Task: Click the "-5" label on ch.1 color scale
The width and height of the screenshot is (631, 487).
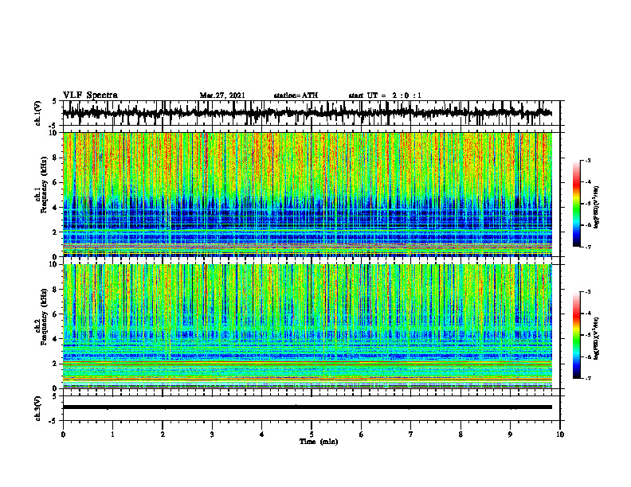Action: (x=588, y=204)
